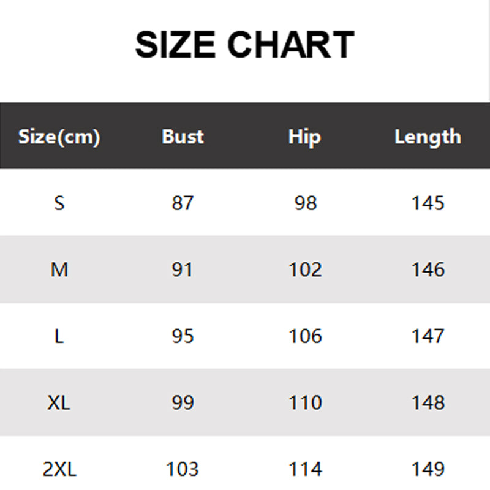Select length value 147 for size L
Screen dimensions: 490x490
tap(428, 336)
